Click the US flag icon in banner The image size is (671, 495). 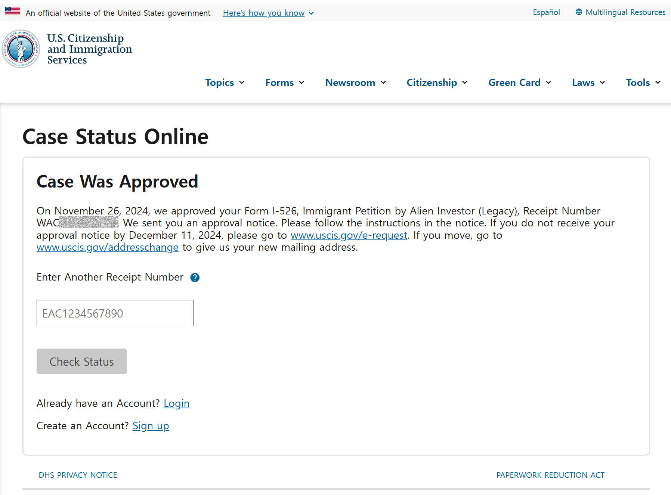[13, 11]
